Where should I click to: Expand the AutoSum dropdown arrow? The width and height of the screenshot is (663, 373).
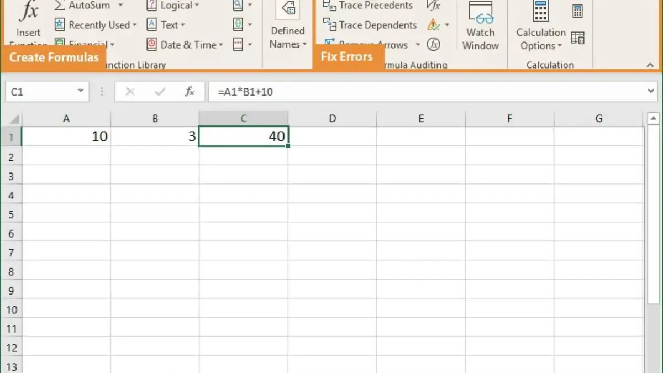(x=121, y=6)
